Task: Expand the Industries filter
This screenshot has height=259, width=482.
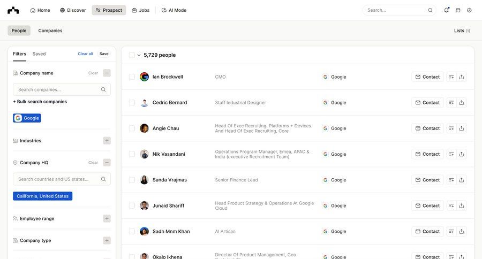Action: coord(107,141)
